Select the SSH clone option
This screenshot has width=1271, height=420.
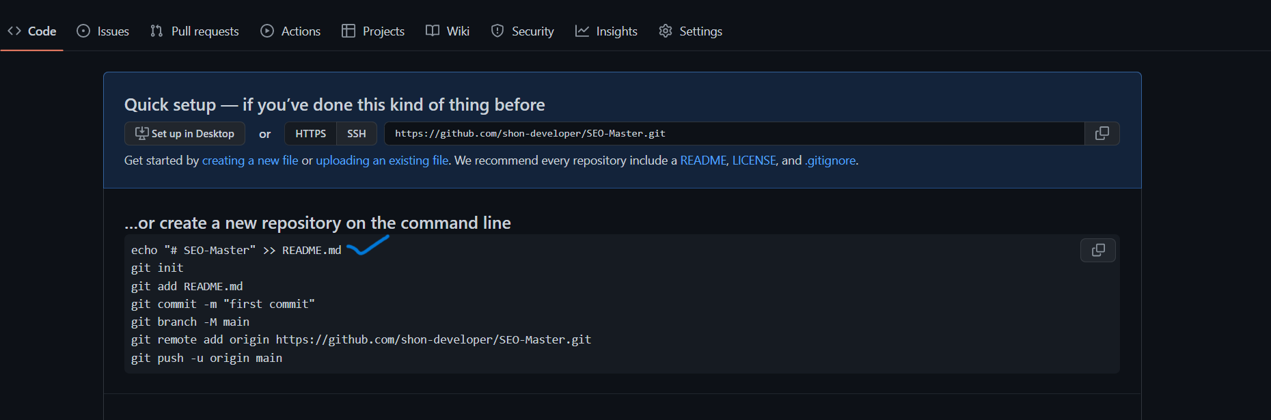click(x=357, y=134)
